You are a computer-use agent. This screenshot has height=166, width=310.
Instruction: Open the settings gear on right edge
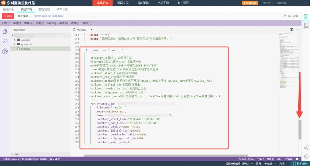306,157
